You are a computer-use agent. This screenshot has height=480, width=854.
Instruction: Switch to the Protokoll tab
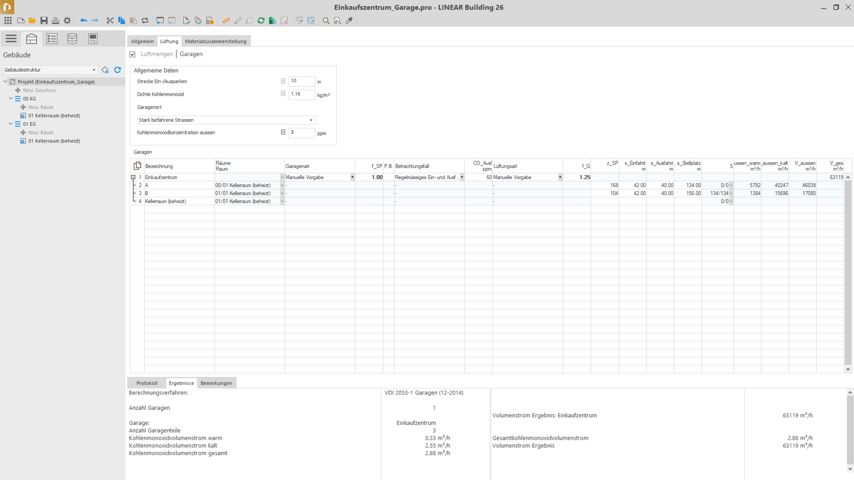pos(146,383)
